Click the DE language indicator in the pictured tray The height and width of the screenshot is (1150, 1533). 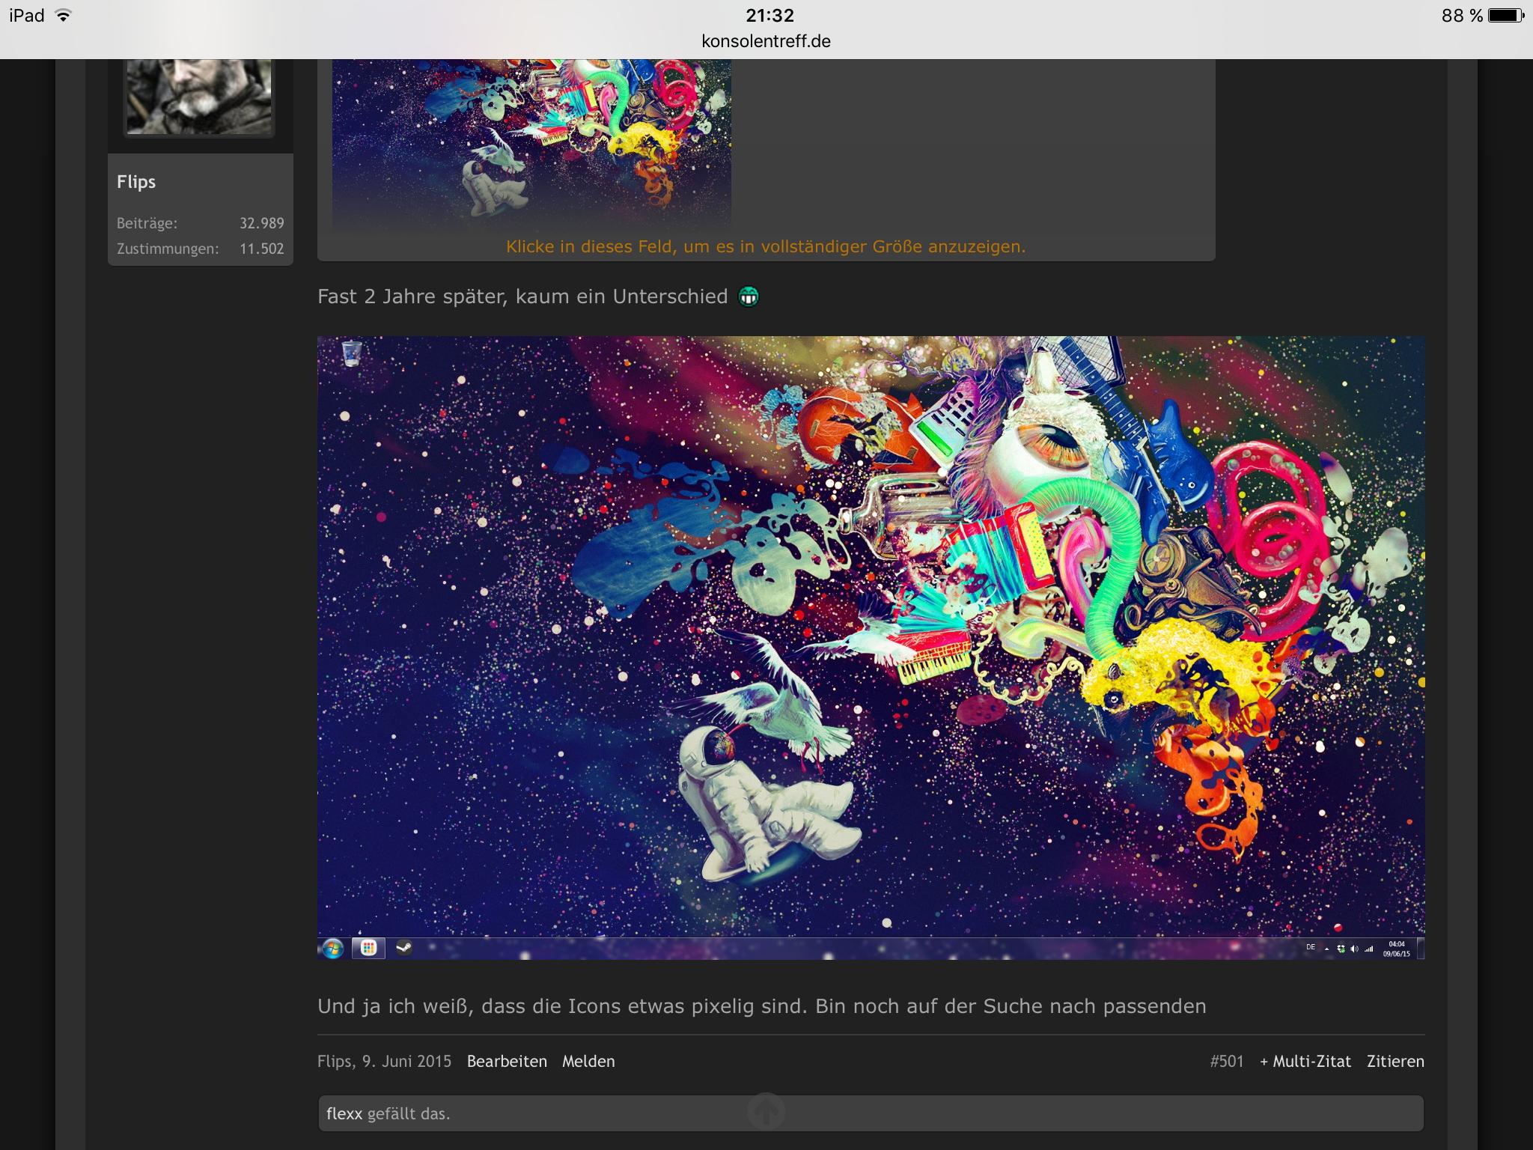click(x=1311, y=948)
